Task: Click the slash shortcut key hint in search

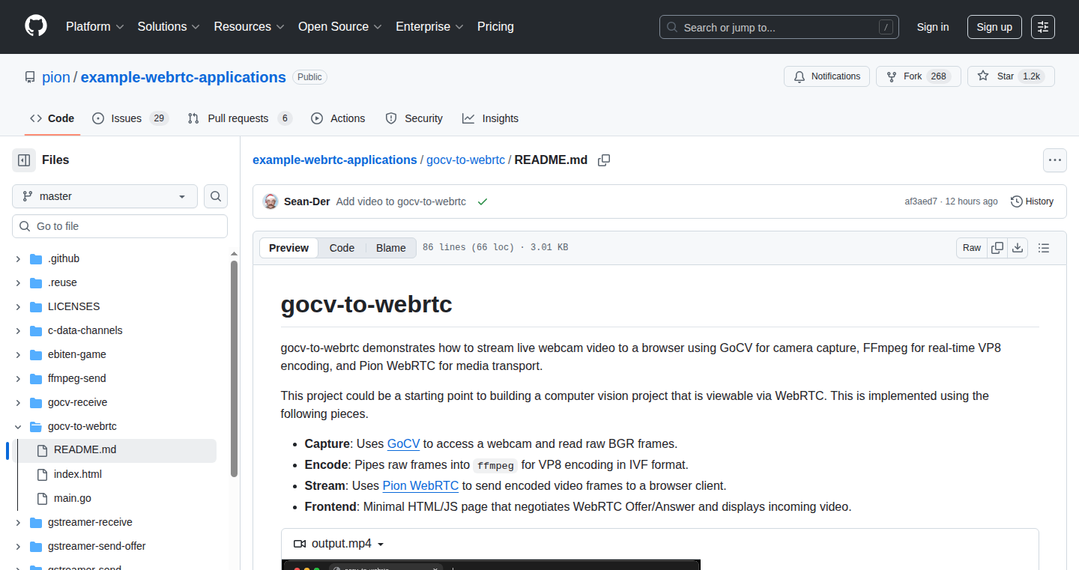Action: click(886, 27)
